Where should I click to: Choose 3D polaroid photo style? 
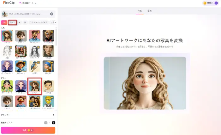tap(21, 51)
